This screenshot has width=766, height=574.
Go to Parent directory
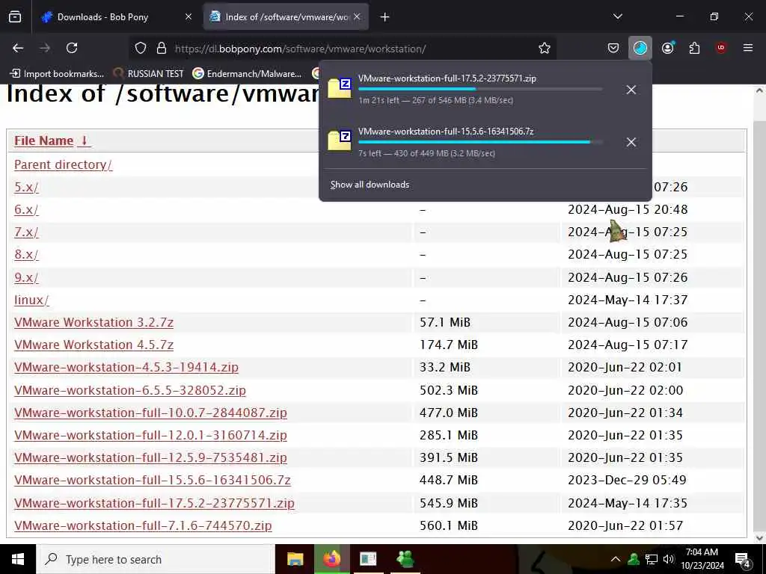point(63,164)
